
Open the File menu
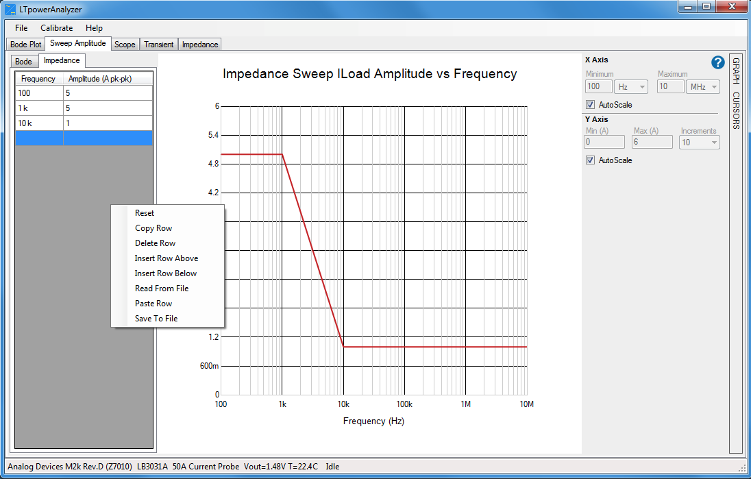pos(21,28)
